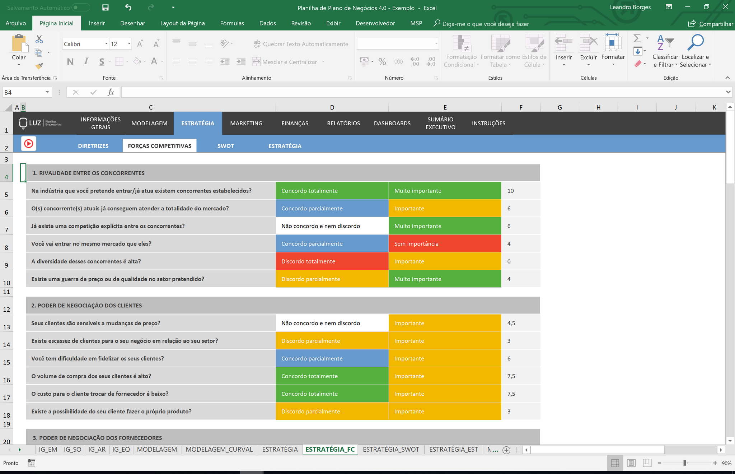Click the insert function fx icon
Image resolution: width=735 pixels, height=474 pixels.
coord(111,92)
